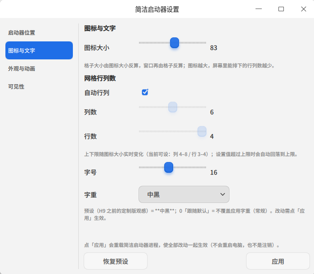Select the 图标与文字 sidebar item
The image size is (314, 274).
(39, 50)
